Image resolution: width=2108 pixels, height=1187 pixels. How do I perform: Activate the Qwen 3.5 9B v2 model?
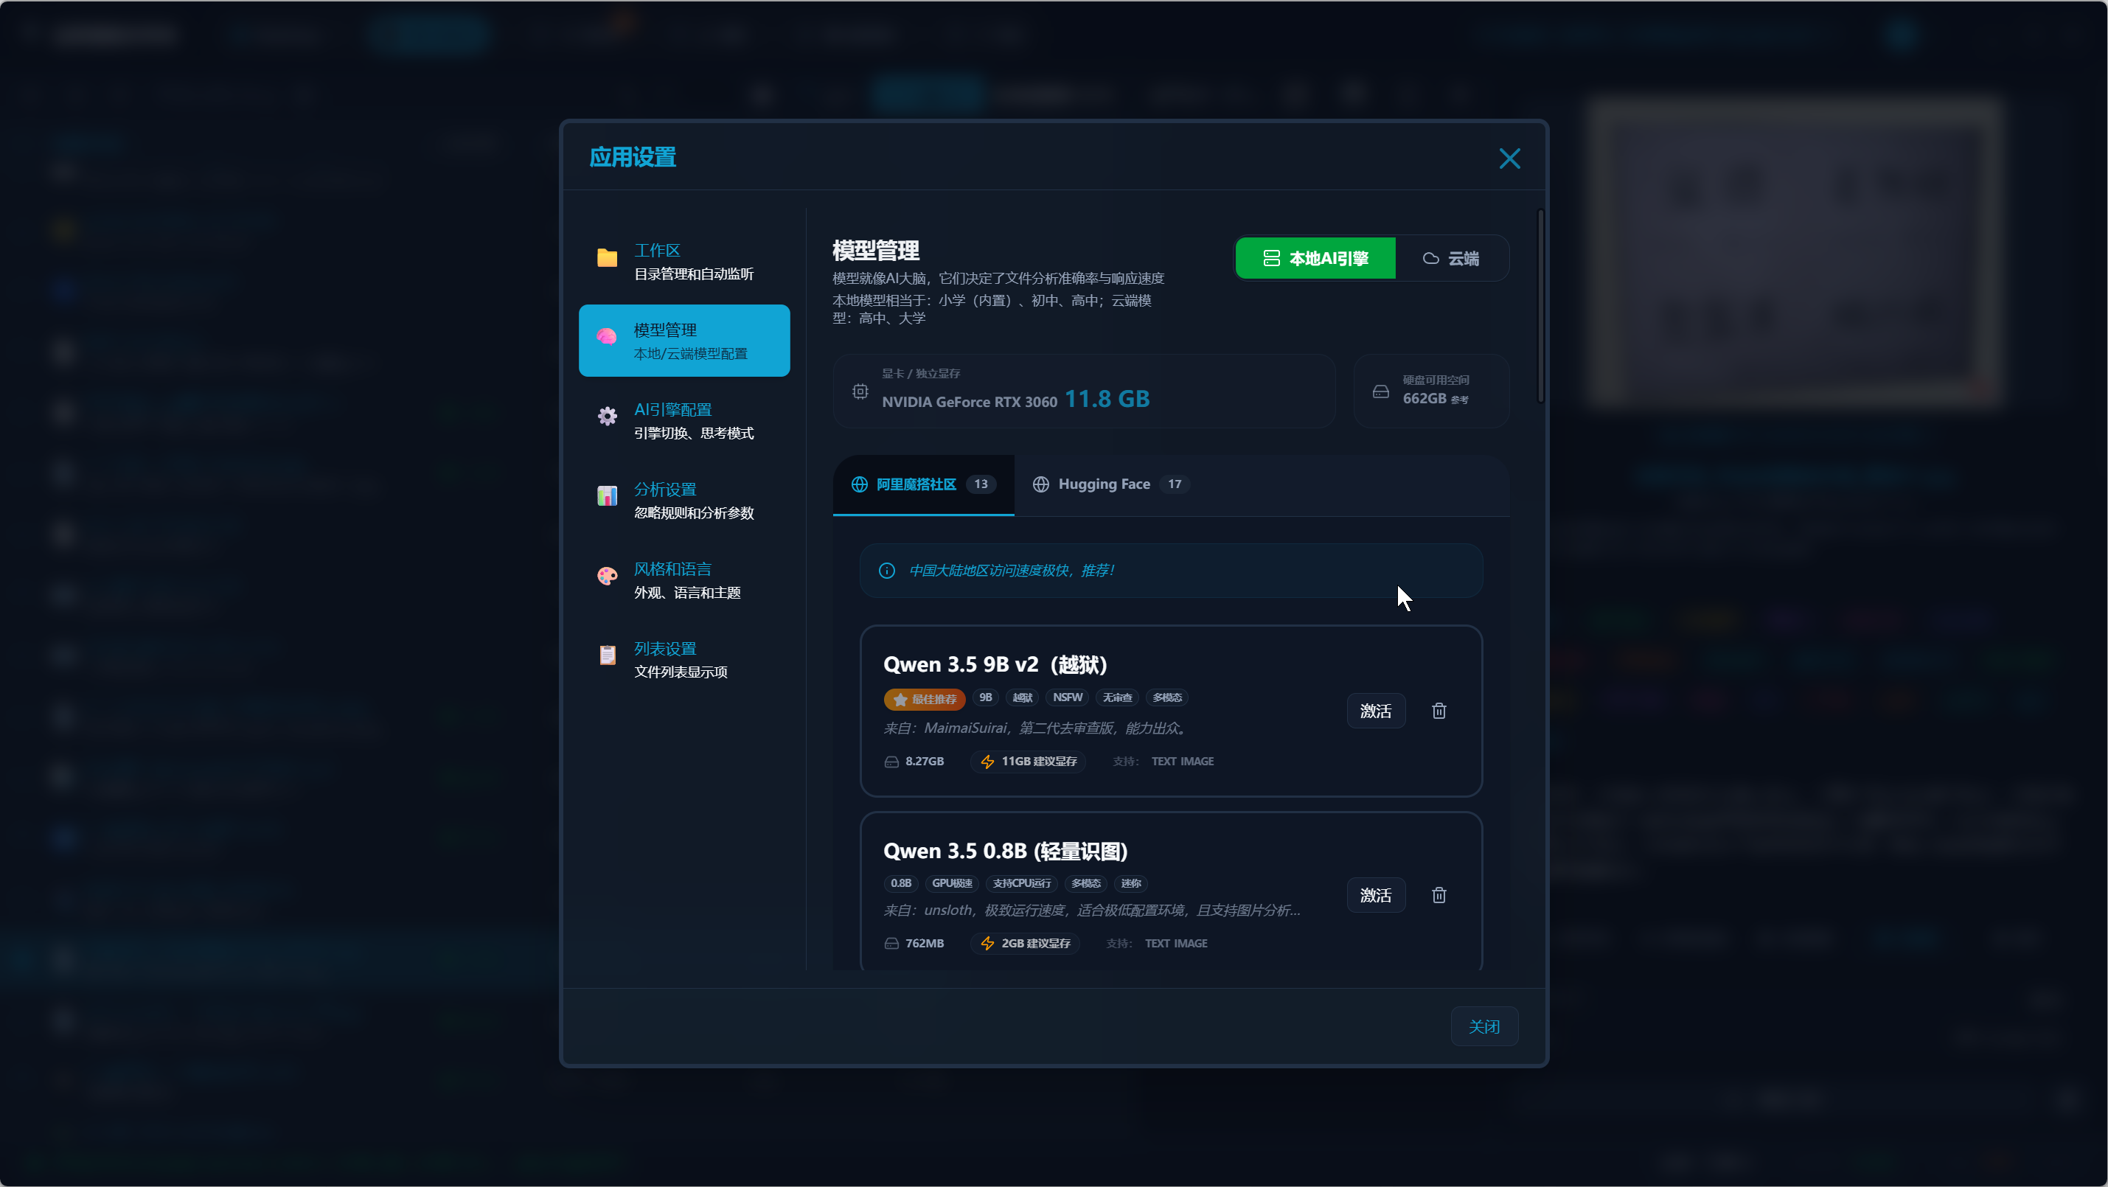pos(1376,711)
